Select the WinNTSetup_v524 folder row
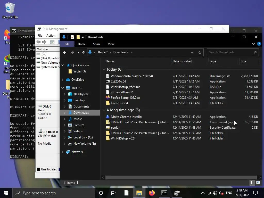This screenshot has height=198, width=264. click(181, 138)
